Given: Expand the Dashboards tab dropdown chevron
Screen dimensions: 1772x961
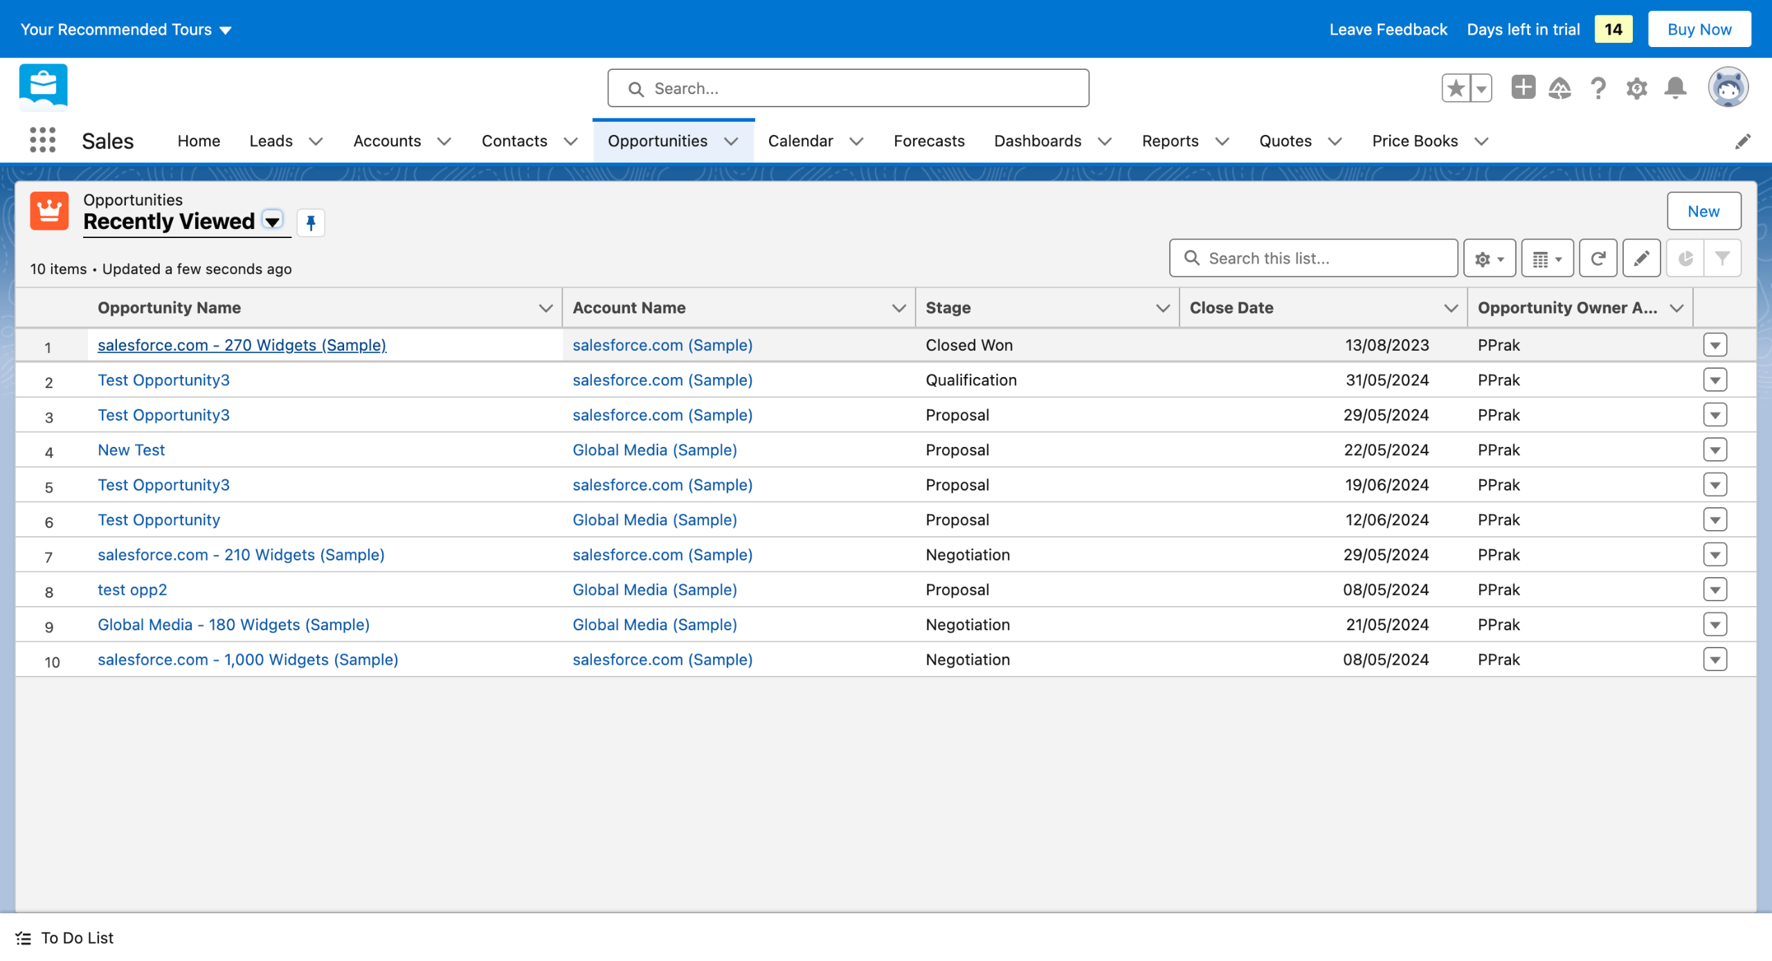Looking at the screenshot, I should coord(1105,141).
